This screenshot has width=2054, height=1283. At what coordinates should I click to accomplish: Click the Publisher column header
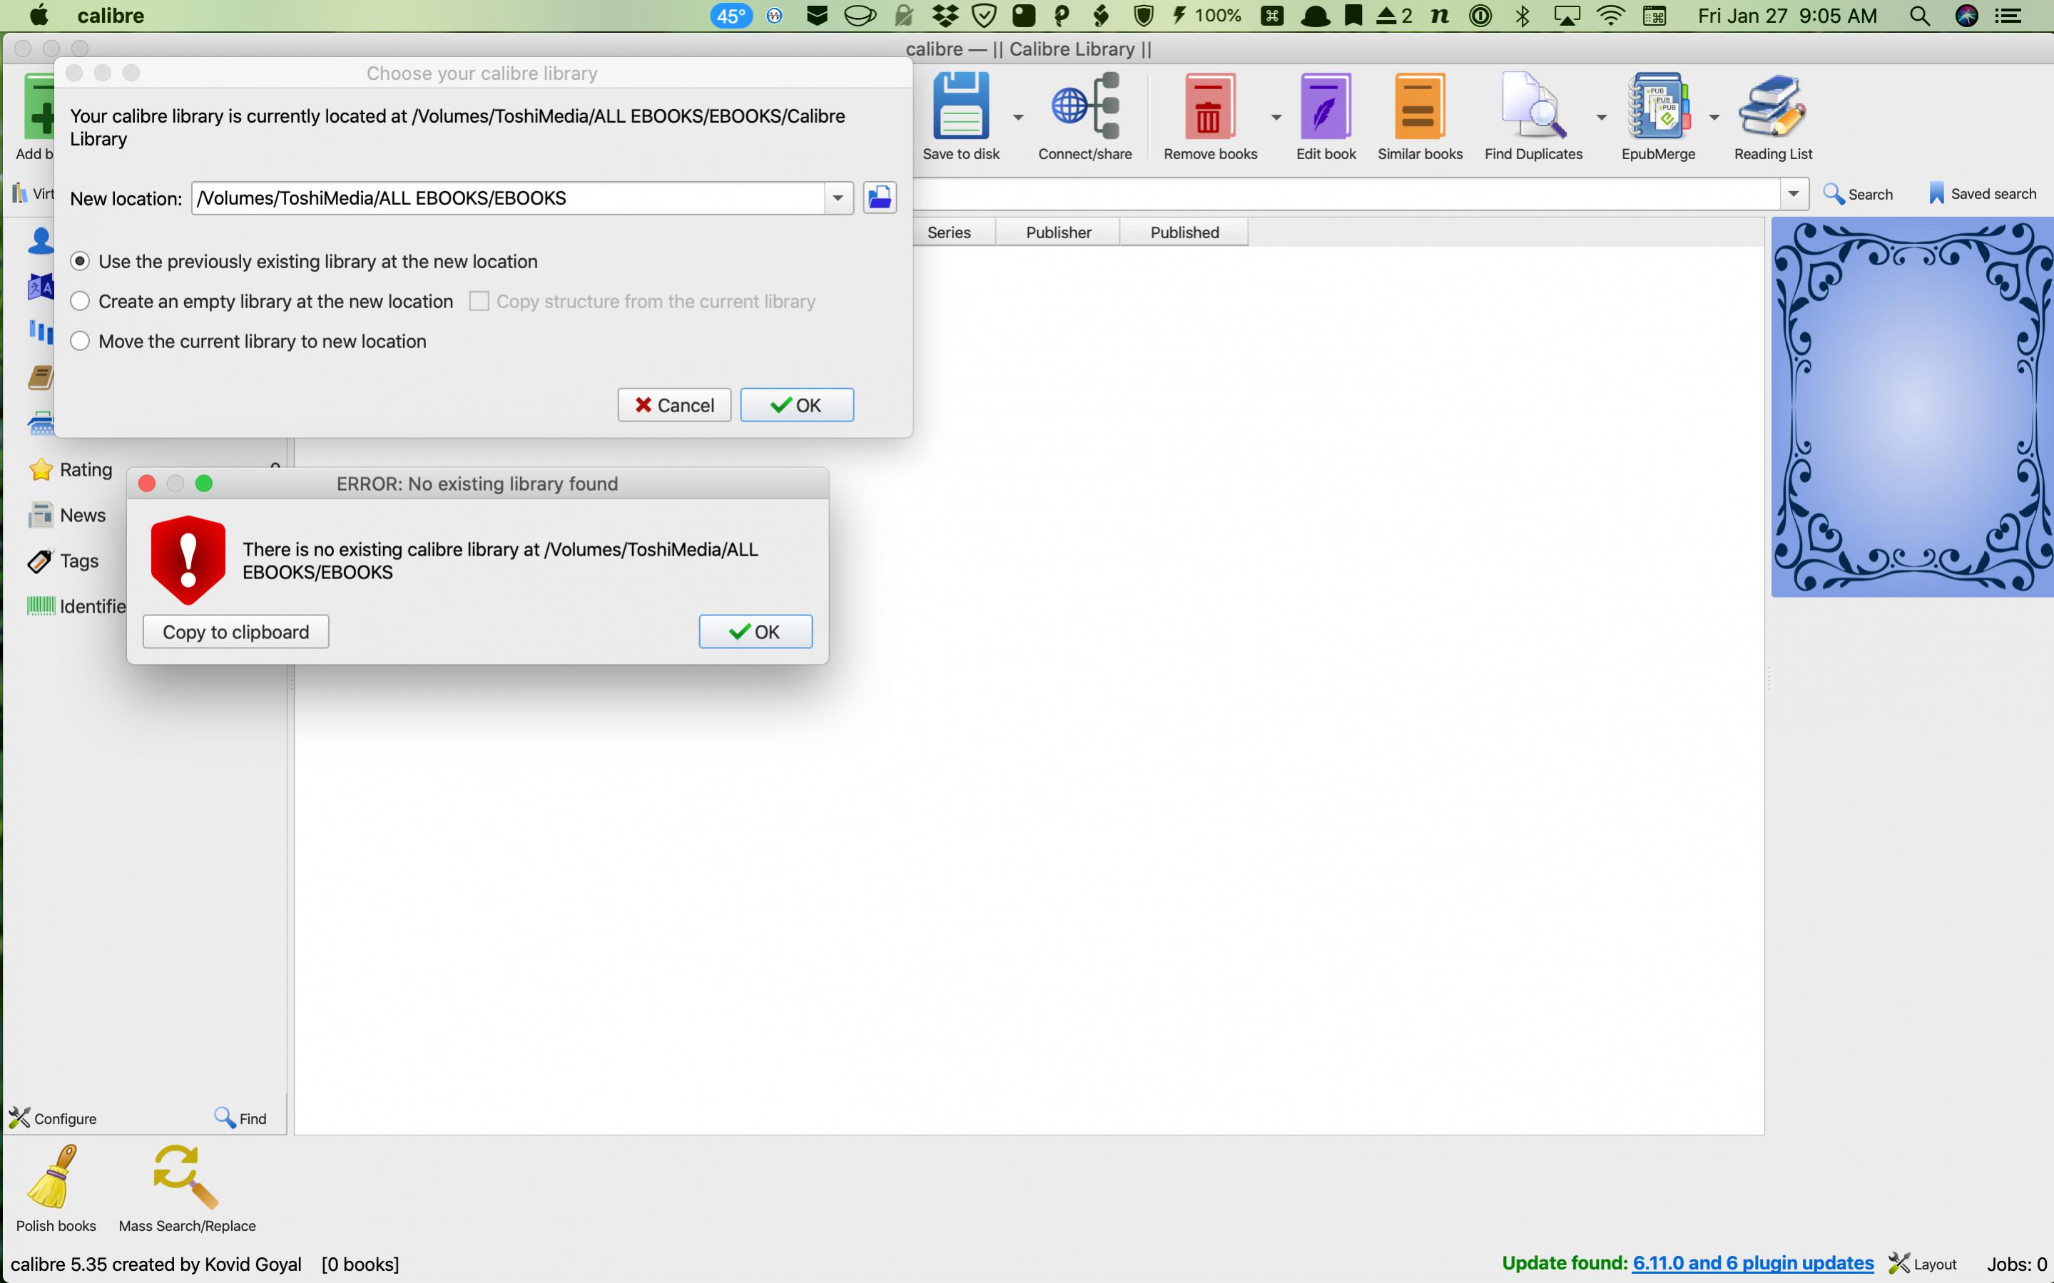tap(1059, 232)
